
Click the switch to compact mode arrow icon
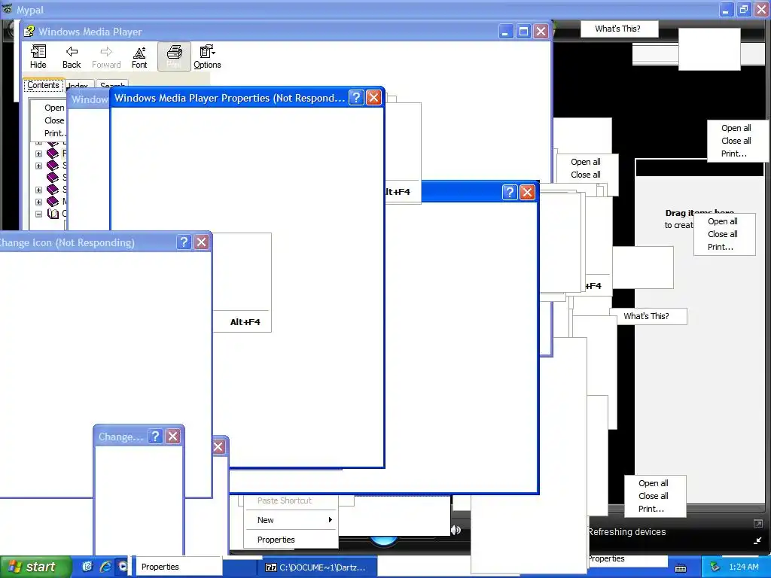click(x=757, y=540)
